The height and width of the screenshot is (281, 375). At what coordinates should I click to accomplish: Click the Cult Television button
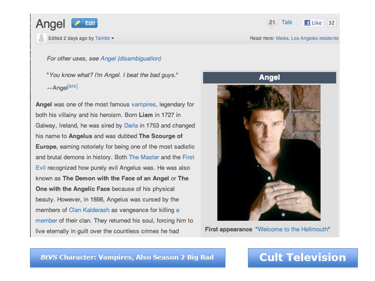pos(303,258)
